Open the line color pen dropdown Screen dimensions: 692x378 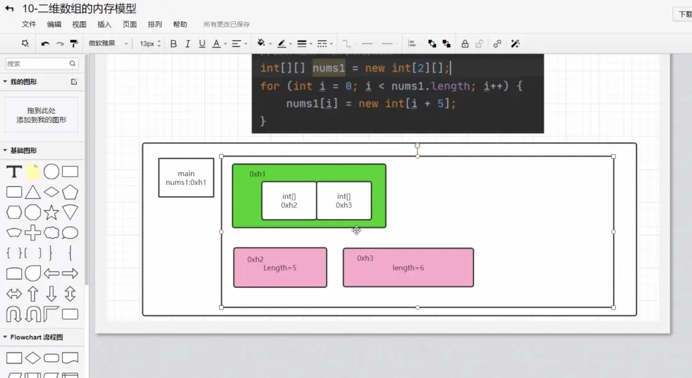[285, 43]
